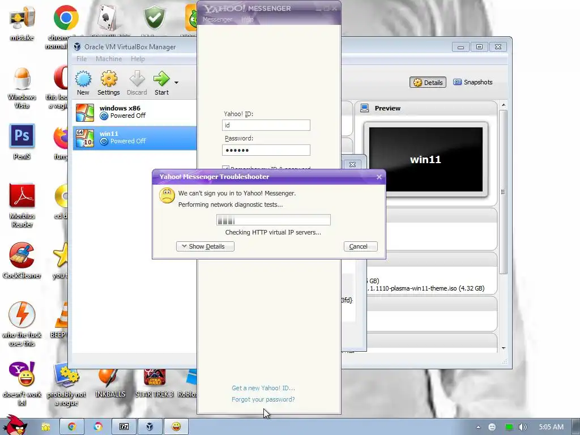The image size is (580, 435).
Task: Open VirtualBox Machine menu
Action: pos(109,59)
